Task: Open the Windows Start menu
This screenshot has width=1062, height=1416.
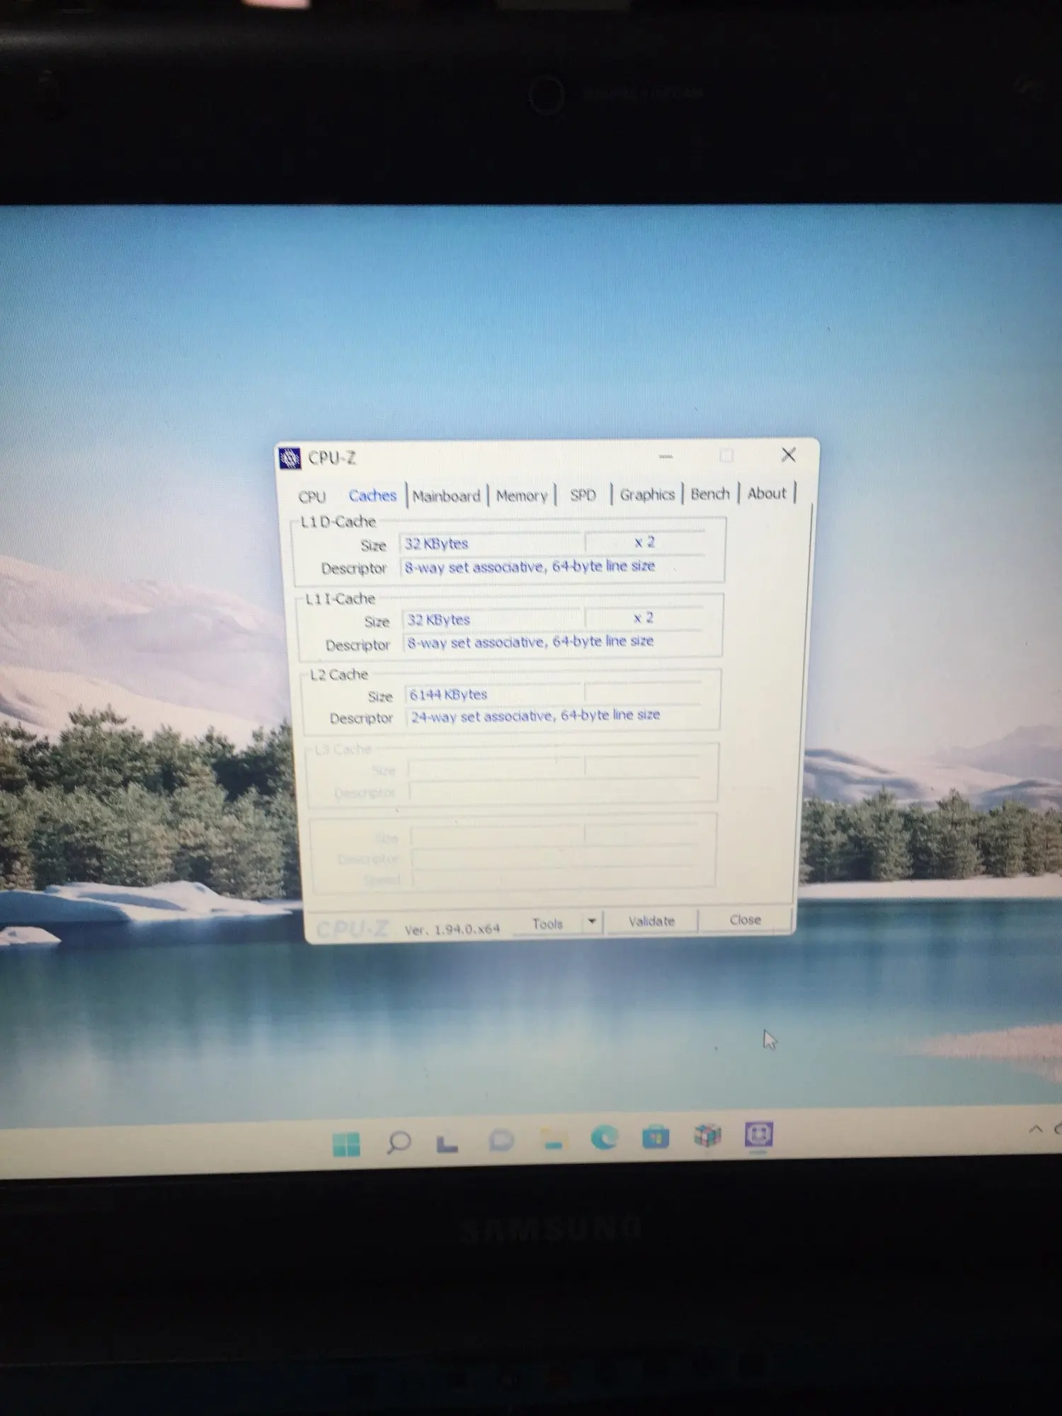Action: pyautogui.click(x=346, y=1143)
